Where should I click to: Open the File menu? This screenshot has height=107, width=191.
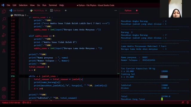pos(8,5)
